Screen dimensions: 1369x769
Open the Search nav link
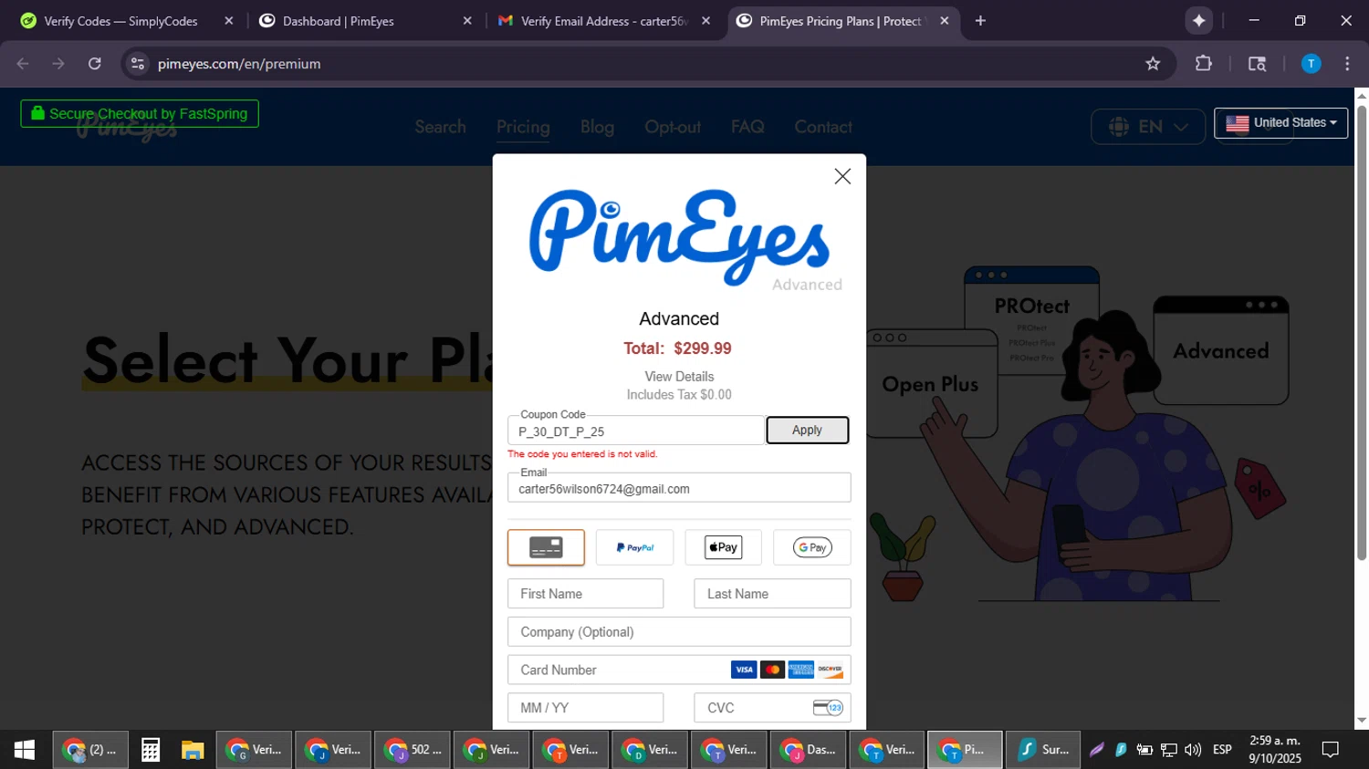click(440, 127)
